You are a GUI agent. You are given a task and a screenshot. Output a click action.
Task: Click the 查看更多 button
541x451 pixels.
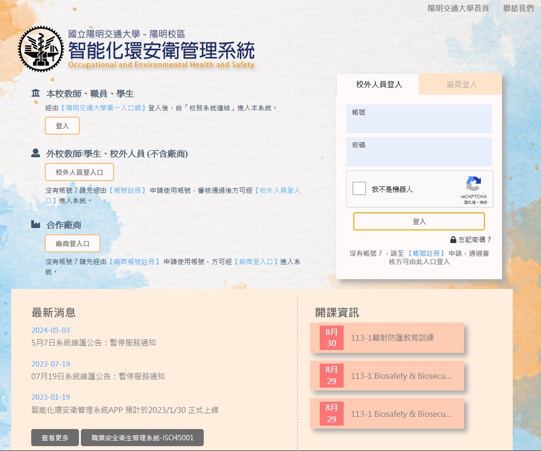(x=55, y=438)
